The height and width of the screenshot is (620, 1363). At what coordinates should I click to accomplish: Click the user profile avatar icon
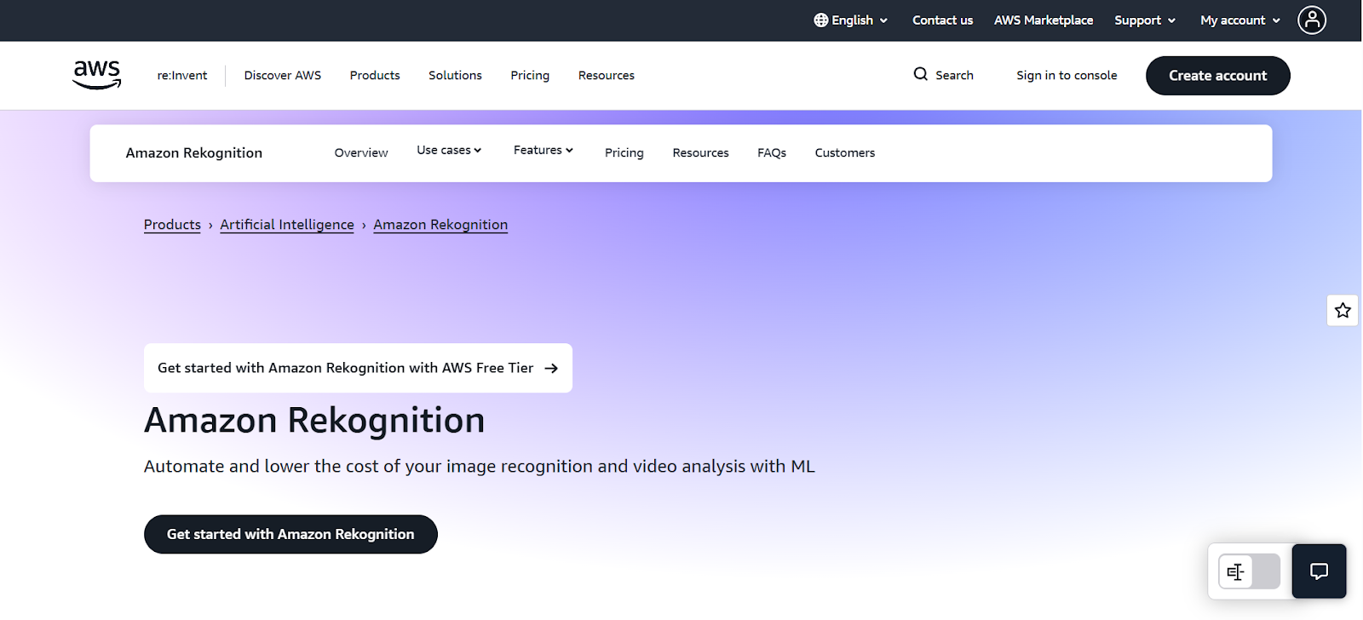click(x=1311, y=20)
